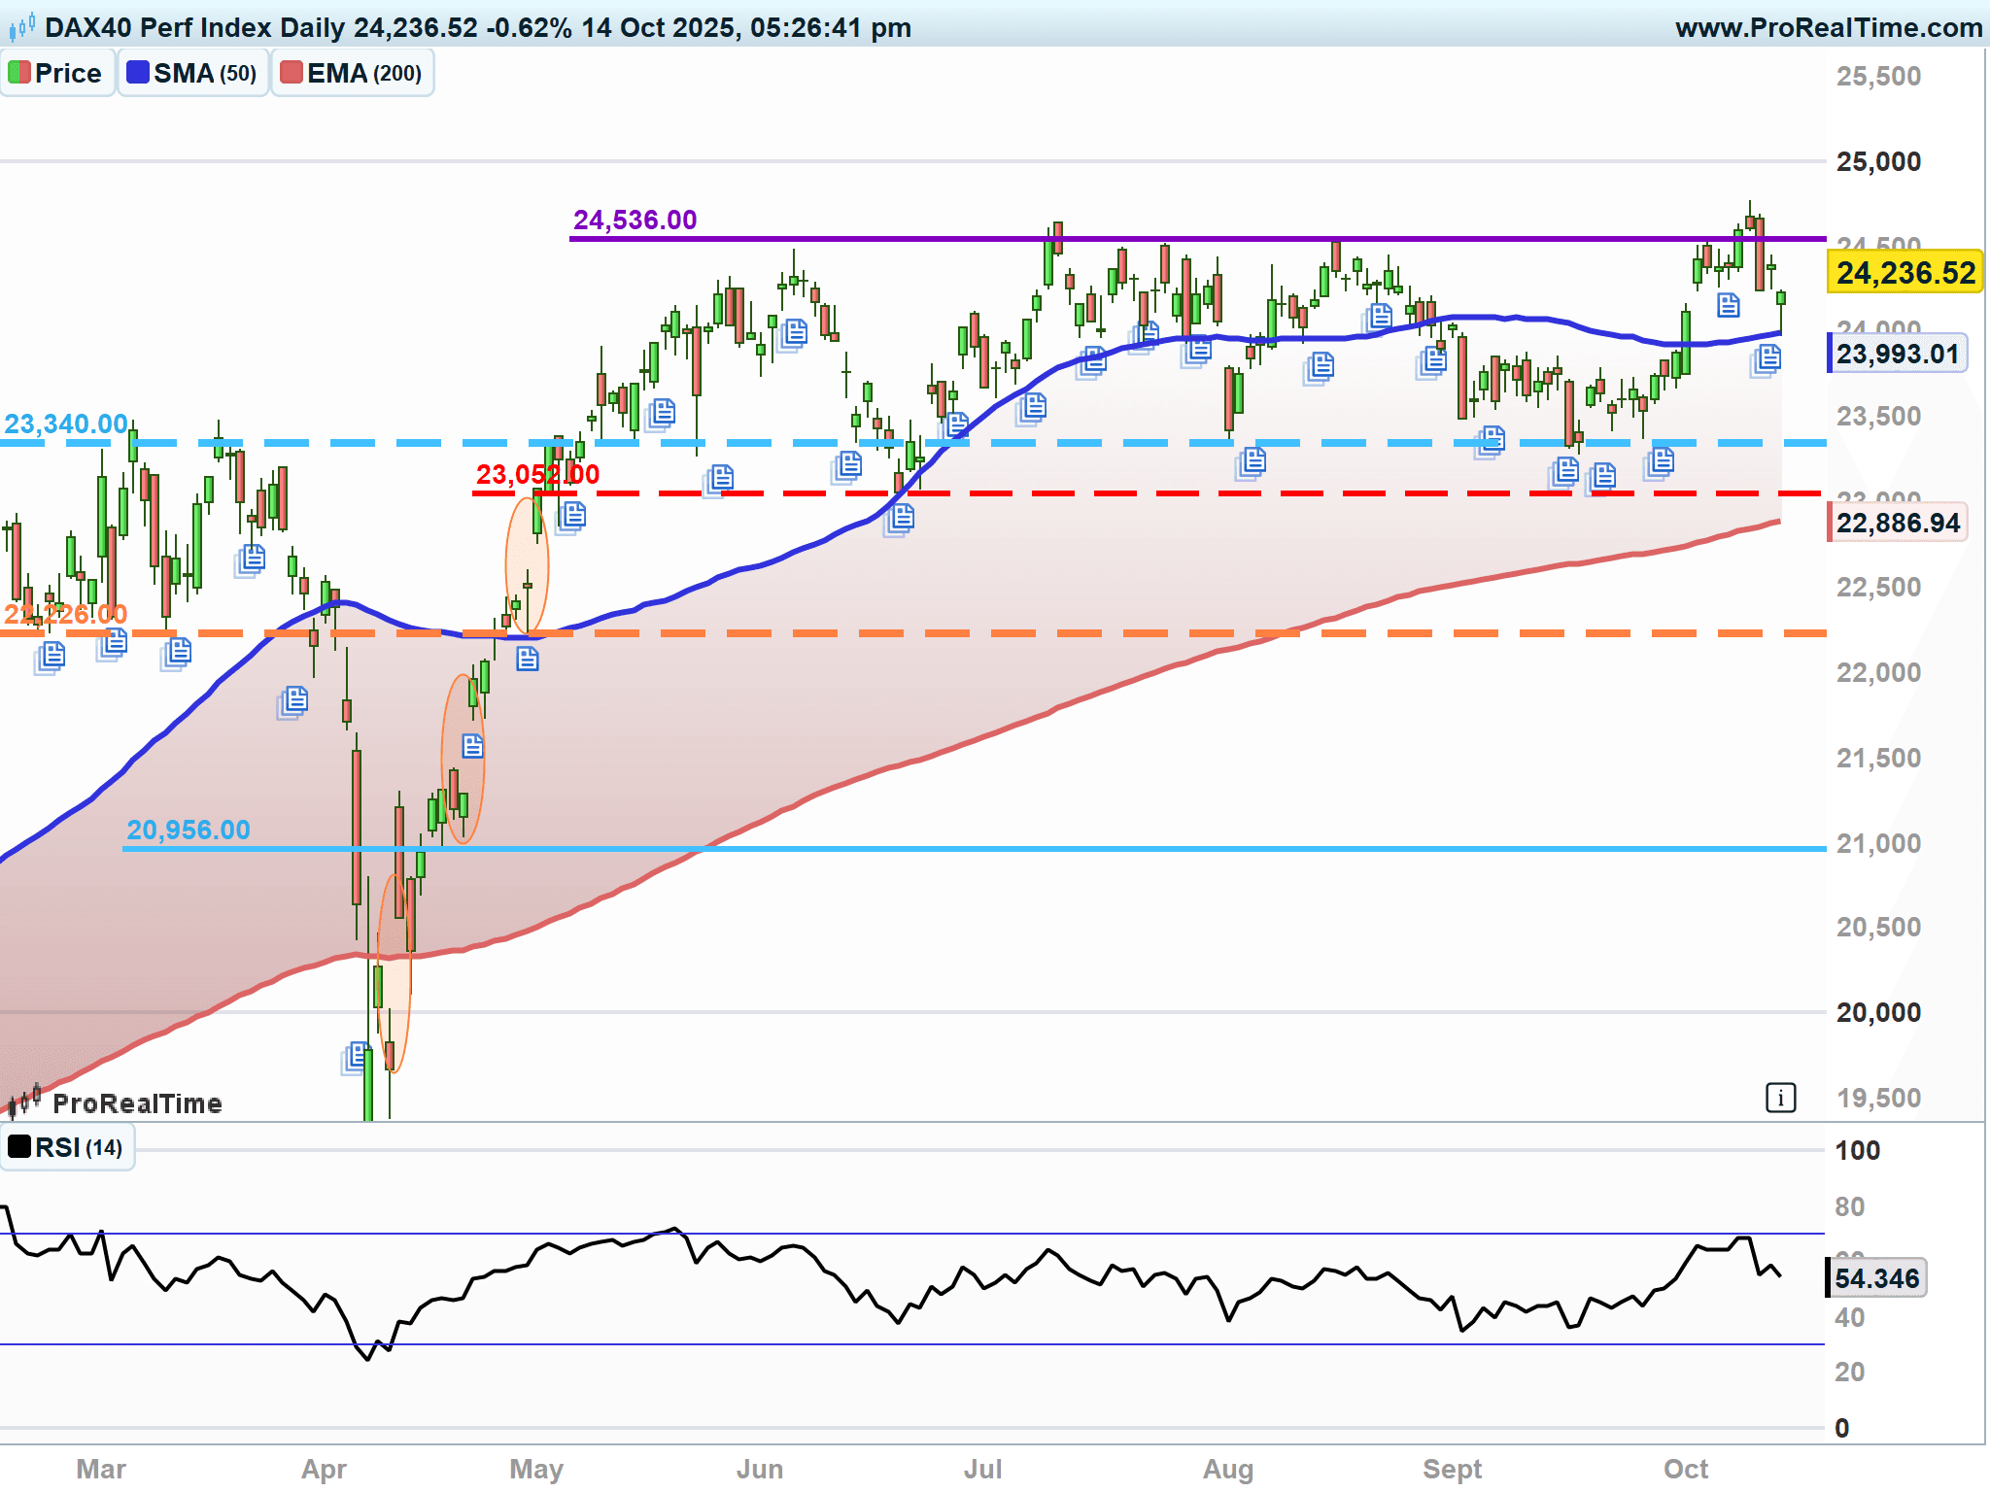This screenshot has width=1990, height=1492.
Task: Click the ProRealTime watermark logo icon
Action: (24, 1102)
